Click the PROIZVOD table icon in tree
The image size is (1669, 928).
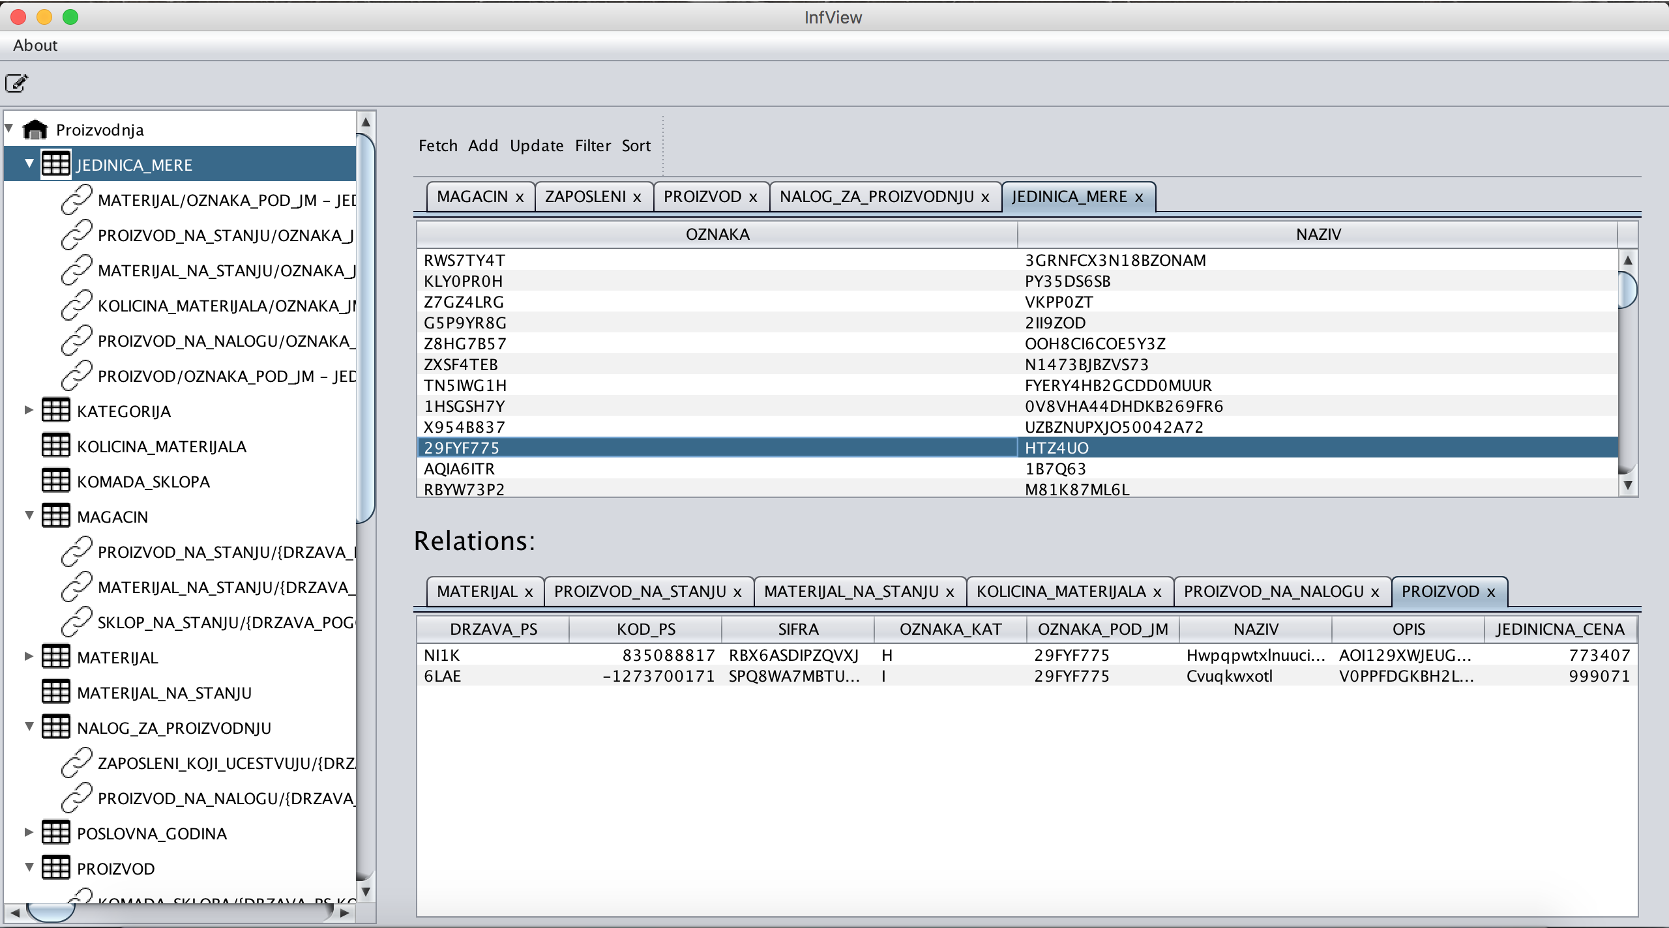tap(55, 868)
